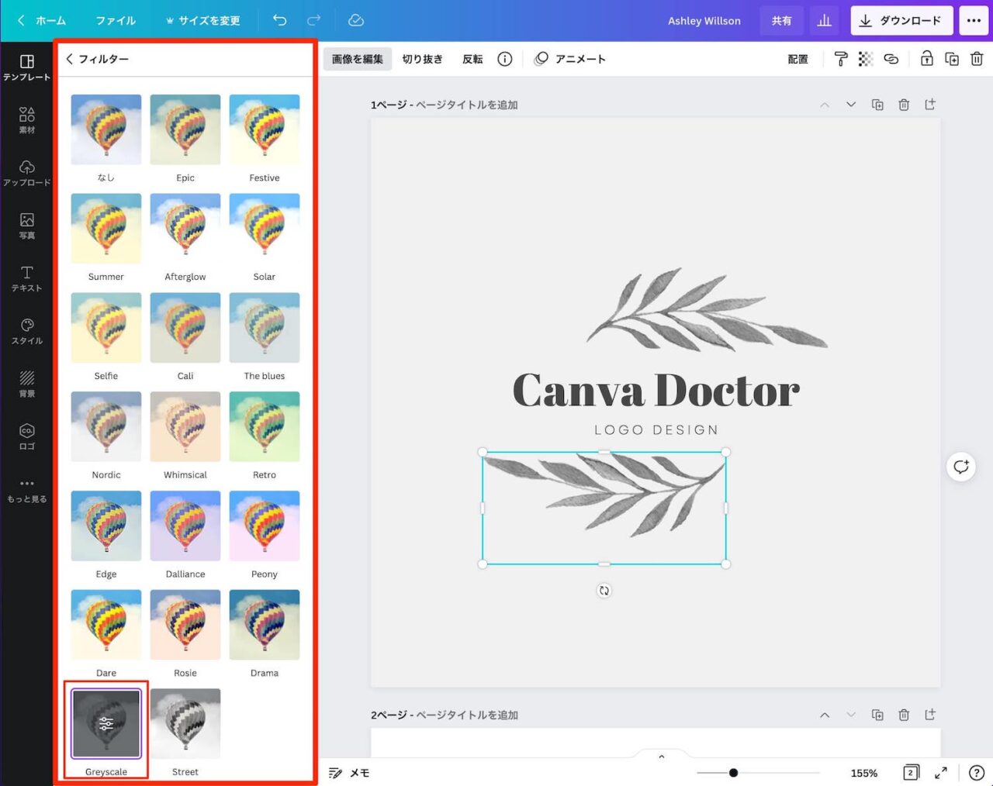Click the copy style paint roller icon
The image size is (993, 786).
841,59
